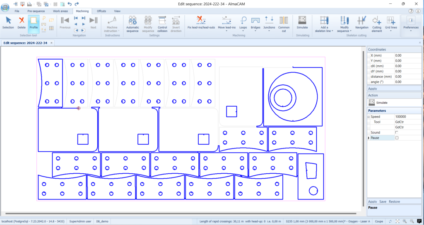
Task: Switch to the Pre-sequence tab
Action: pos(36,11)
